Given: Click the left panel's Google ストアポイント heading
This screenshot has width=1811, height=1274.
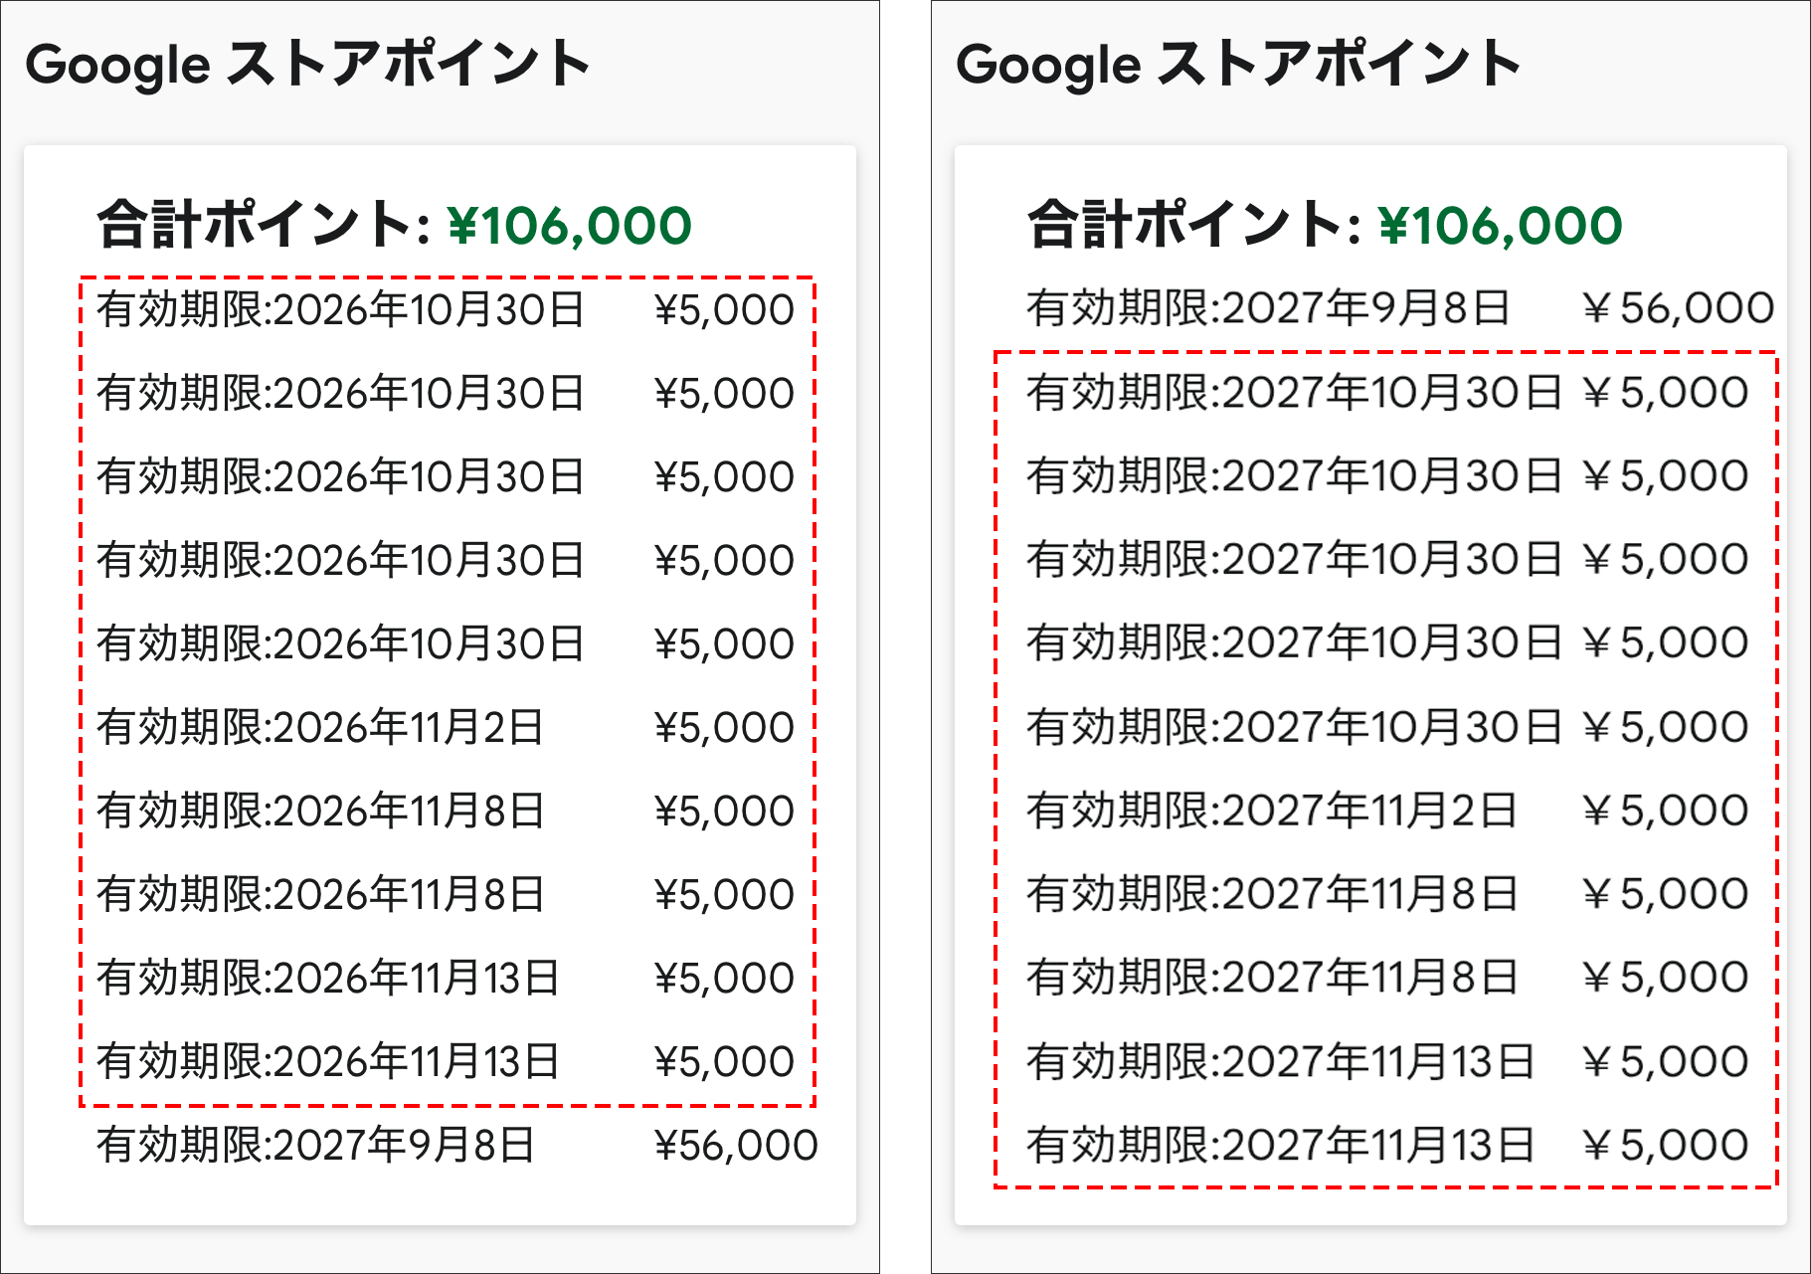Looking at the screenshot, I should pos(307,65).
